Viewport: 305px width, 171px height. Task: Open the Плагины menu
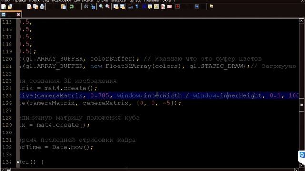[152, 1]
